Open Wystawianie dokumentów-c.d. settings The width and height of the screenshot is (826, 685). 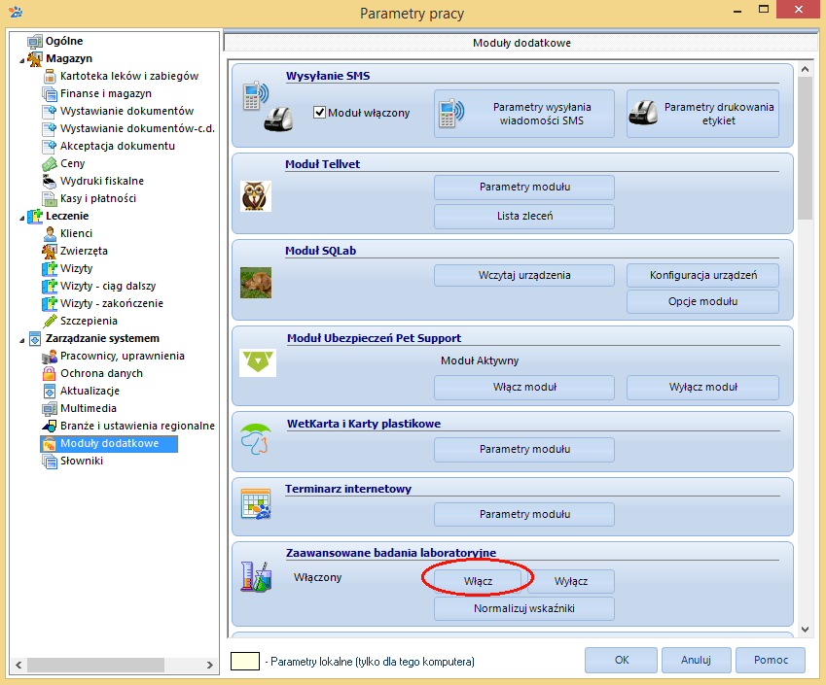(137, 128)
